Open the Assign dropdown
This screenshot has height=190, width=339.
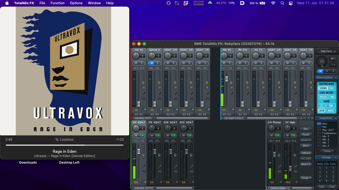[306, 178]
